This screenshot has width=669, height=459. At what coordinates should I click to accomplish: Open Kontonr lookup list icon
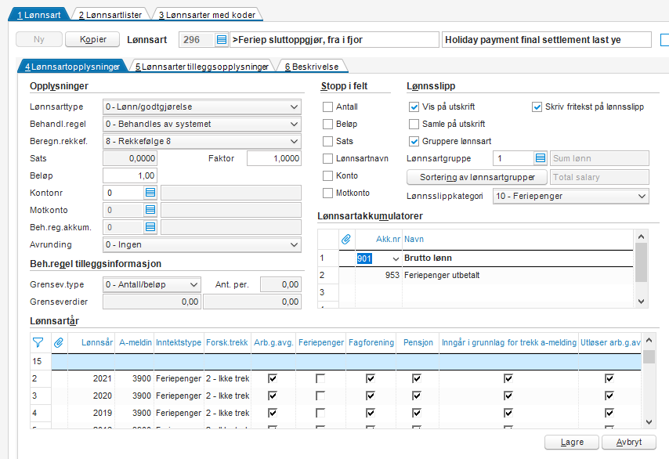pos(150,193)
